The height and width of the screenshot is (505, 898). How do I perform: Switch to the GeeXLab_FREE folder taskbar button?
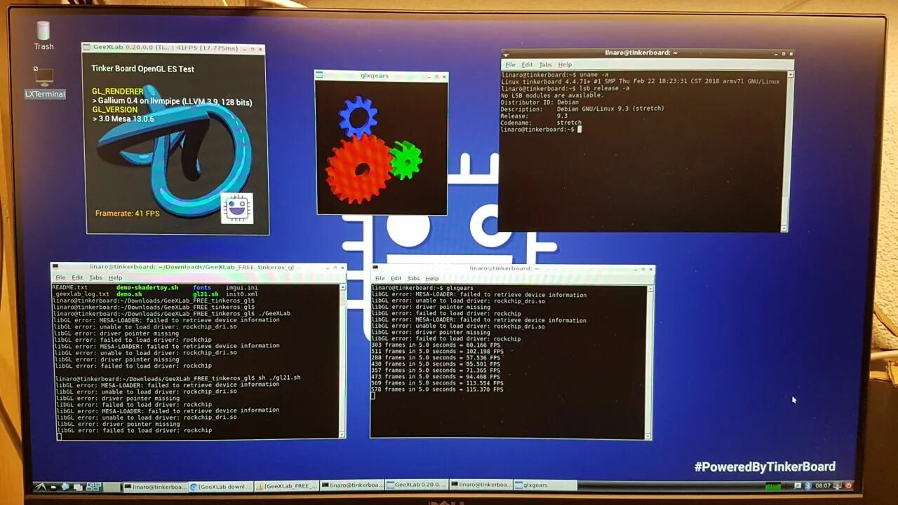tap(287, 485)
